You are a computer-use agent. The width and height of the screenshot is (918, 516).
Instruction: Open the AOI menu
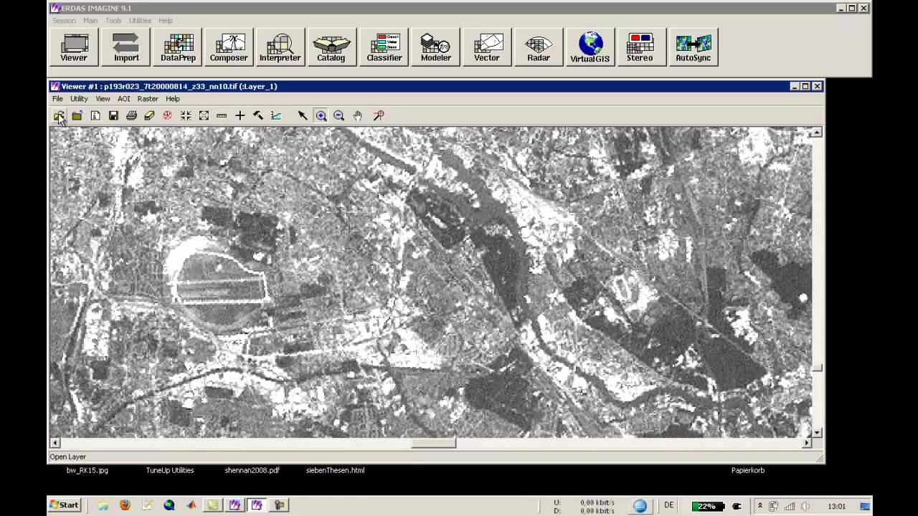click(123, 99)
